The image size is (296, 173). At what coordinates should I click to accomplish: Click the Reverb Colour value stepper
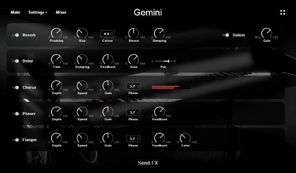click(108, 34)
